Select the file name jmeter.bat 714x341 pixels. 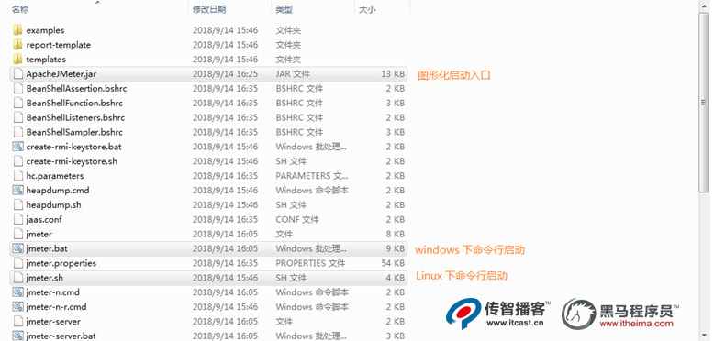pyautogui.click(x=47, y=248)
